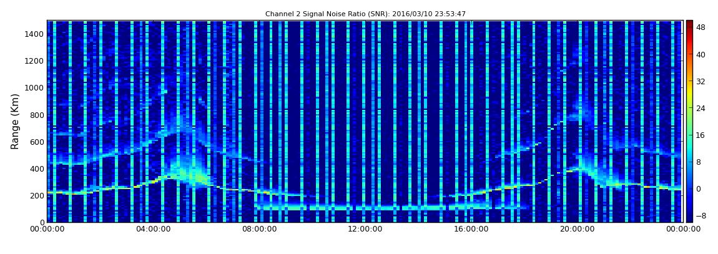Click the 1000 range tick label
The image size is (718, 254).
pyautogui.click(x=35, y=88)
